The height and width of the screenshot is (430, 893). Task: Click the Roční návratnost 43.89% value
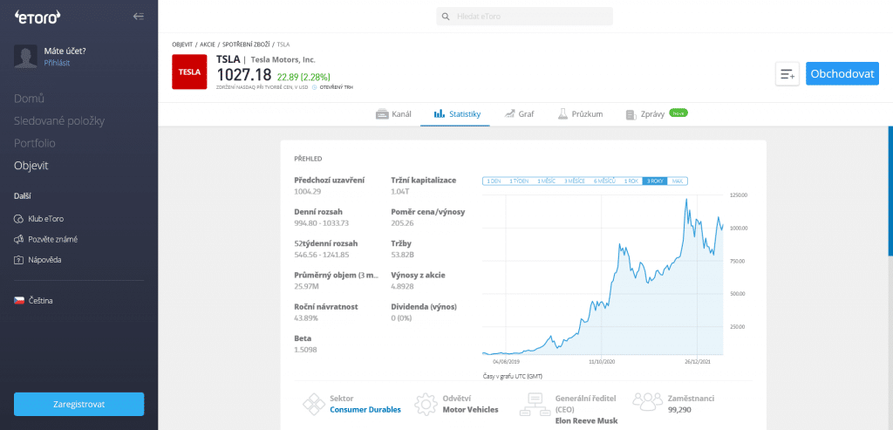306,317
